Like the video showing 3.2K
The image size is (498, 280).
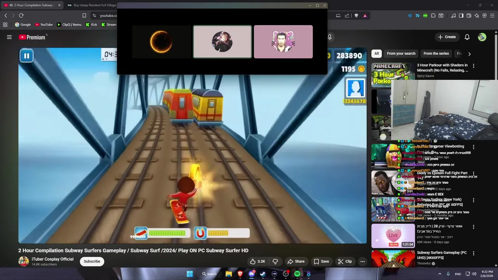coord(258,261)
